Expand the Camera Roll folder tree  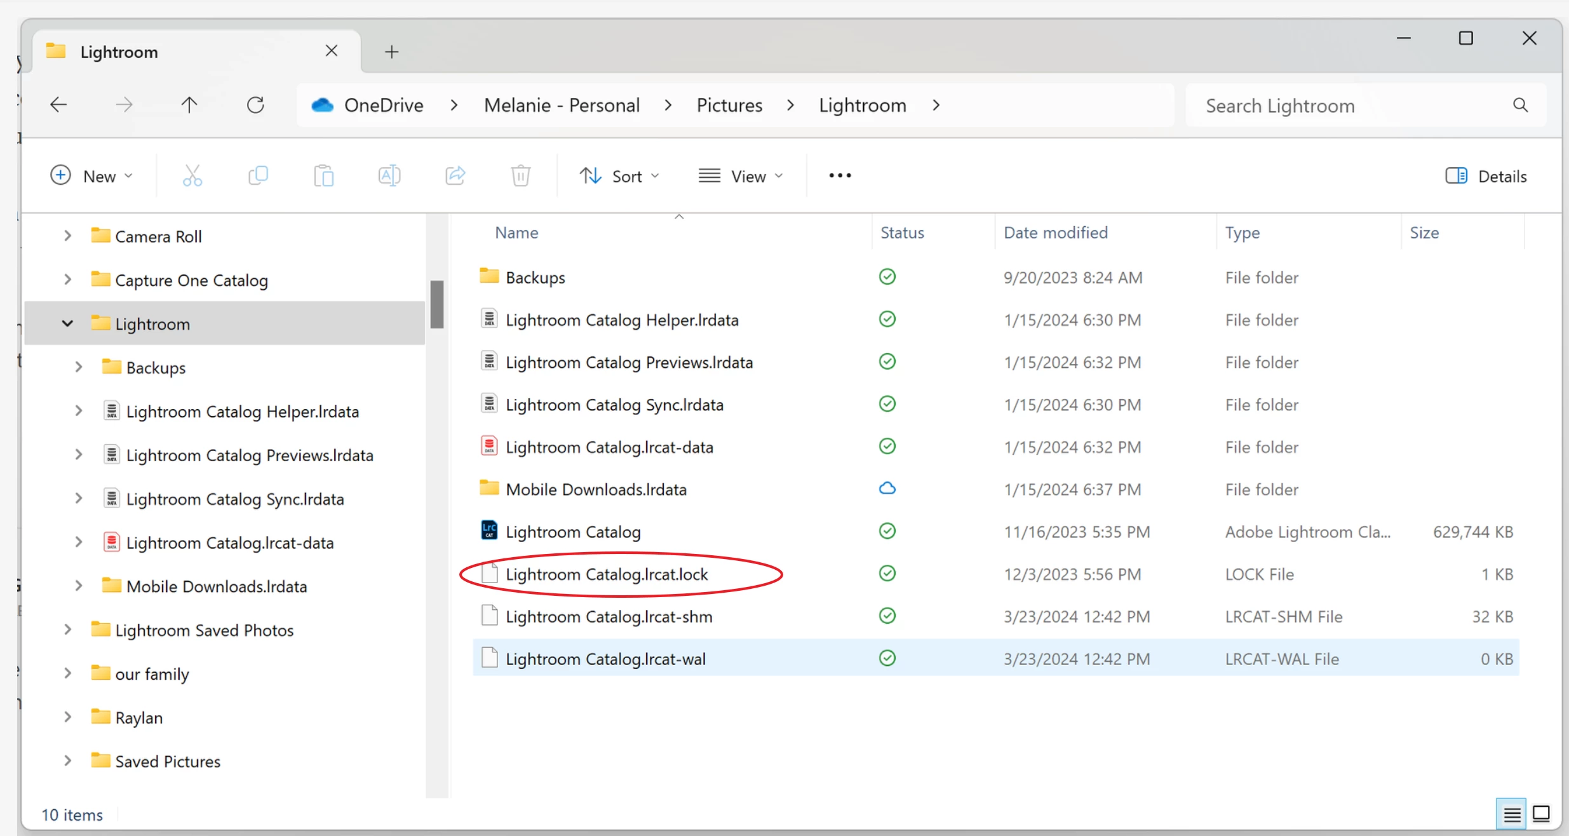(67, 236)
